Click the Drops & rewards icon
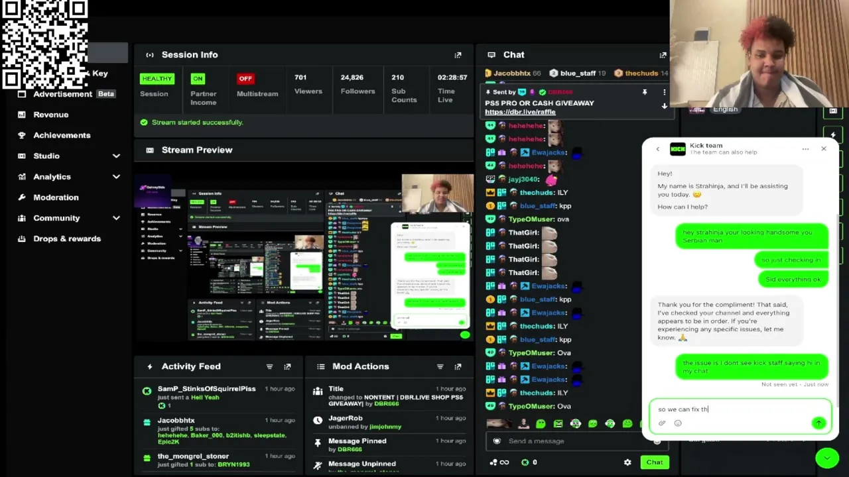 point(22,238)
